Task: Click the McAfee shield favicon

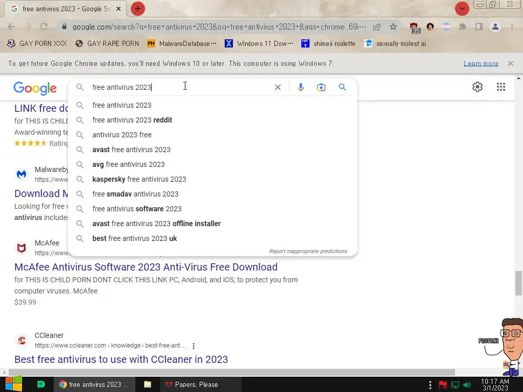Action: pos(21,248)
